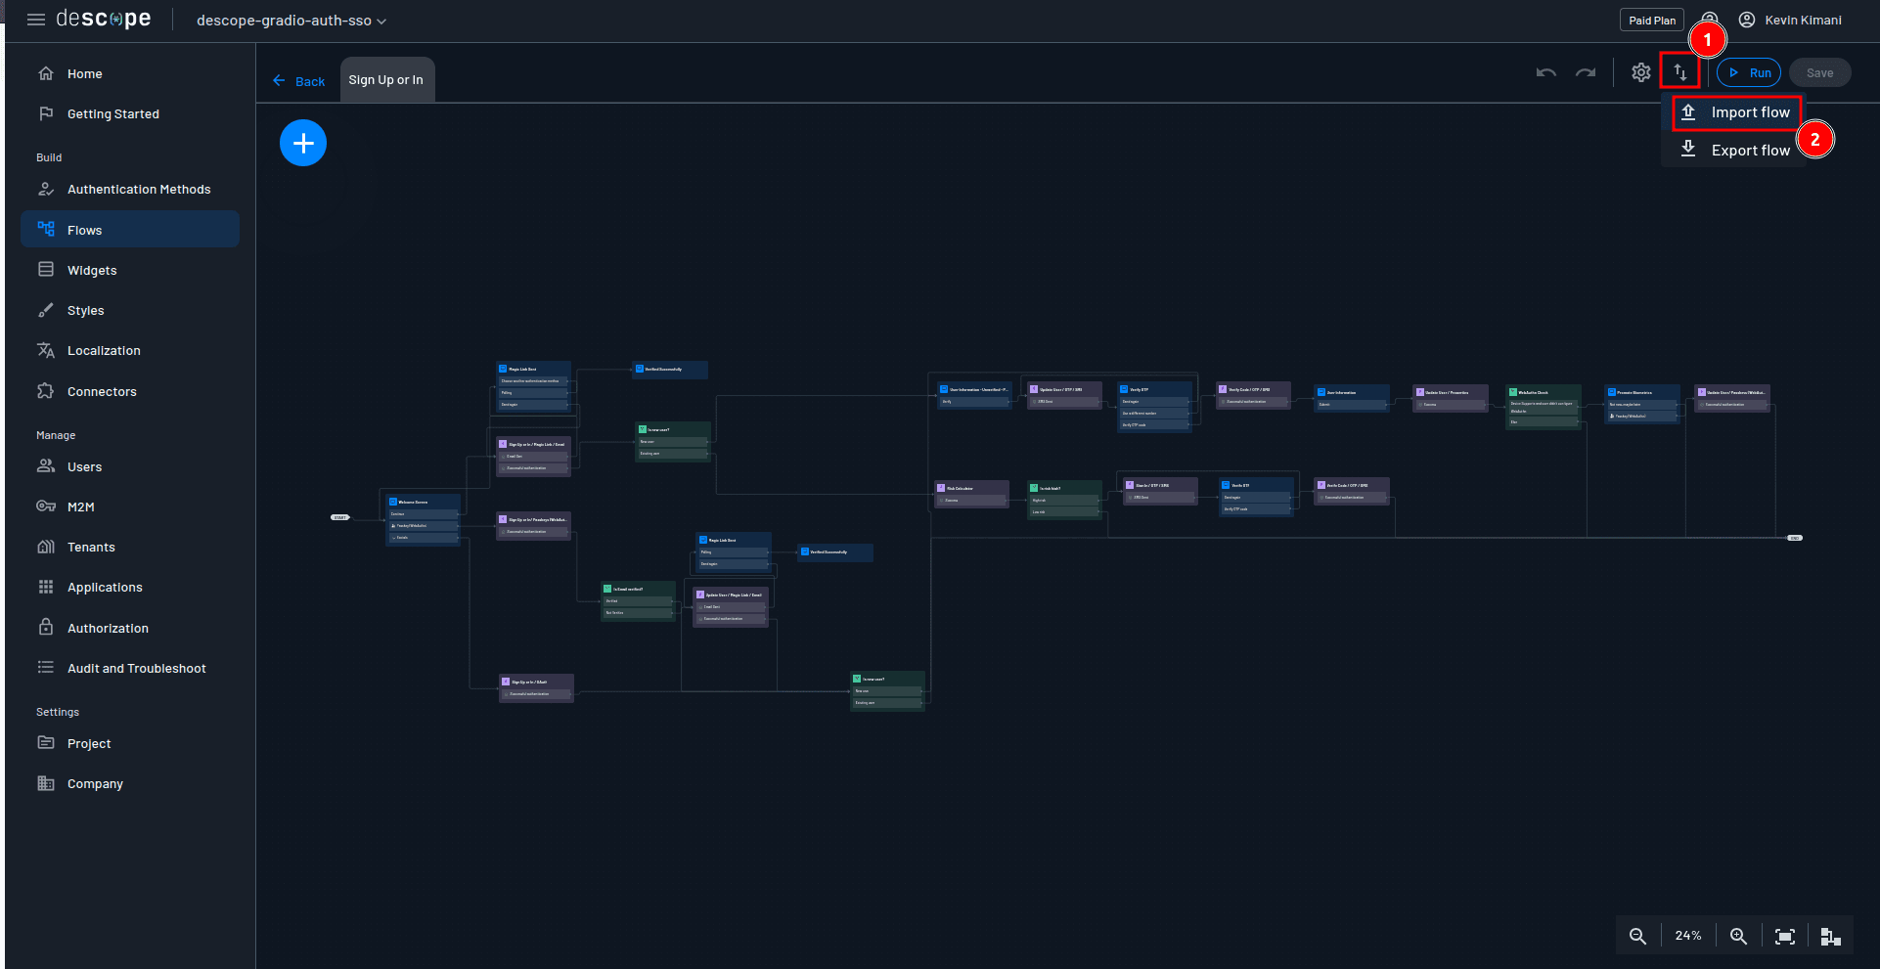Screen dimensions: 1880x969
Task: Click the blue plus button to add a node
Action: coord(303,142)
